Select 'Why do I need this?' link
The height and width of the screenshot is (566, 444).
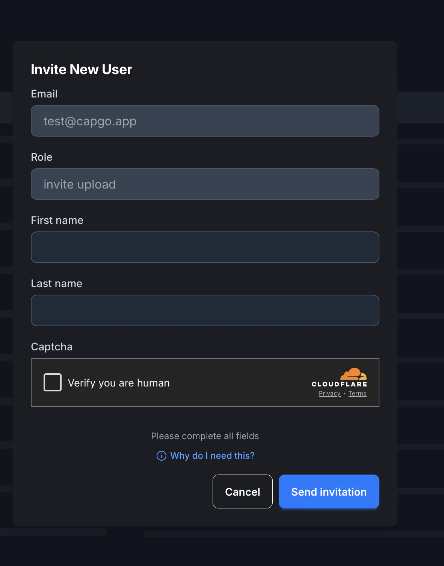coord(212,456)
